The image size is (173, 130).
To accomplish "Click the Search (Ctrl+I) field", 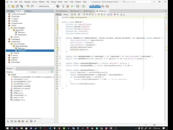I will (x=138, y=2).
